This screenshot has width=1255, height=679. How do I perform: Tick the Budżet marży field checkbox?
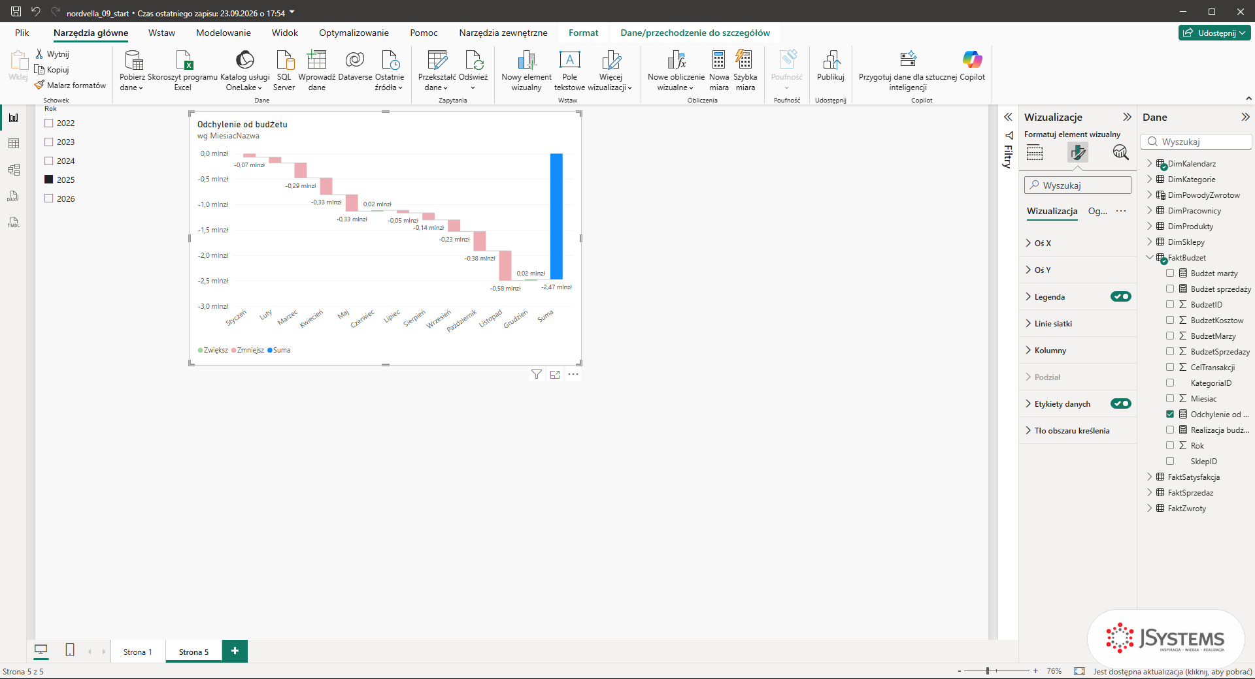pyautogui.click(x=1170, y=274)
